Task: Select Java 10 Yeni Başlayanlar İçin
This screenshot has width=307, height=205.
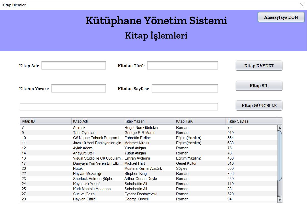Action: click(x=149, y=143)
